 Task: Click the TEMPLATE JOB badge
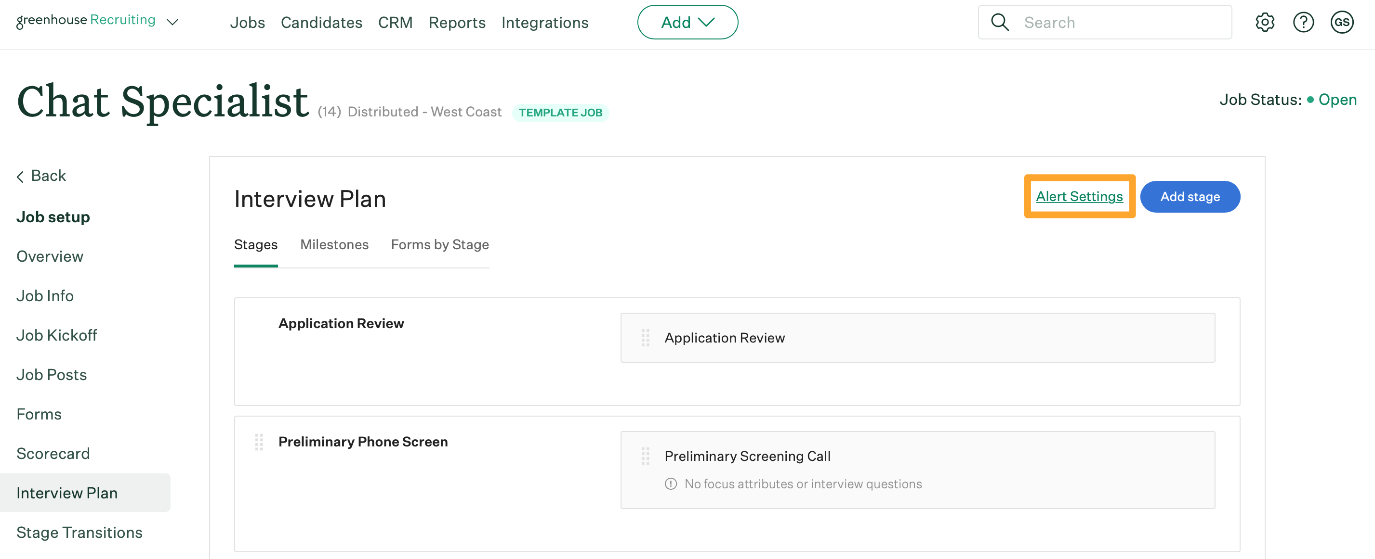[x=560, y=113]
